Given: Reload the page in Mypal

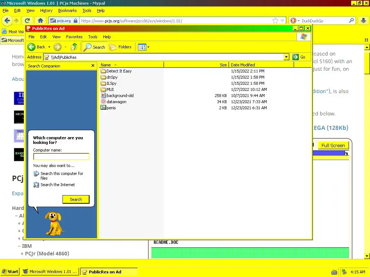Looking at the screenshot, I should (27, 21).
